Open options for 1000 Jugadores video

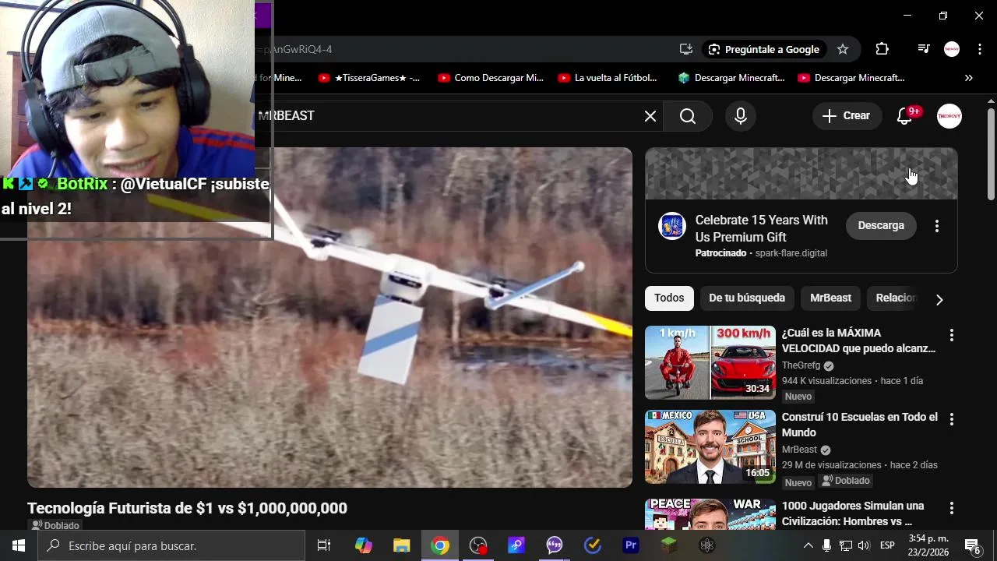tap(951, 508)
